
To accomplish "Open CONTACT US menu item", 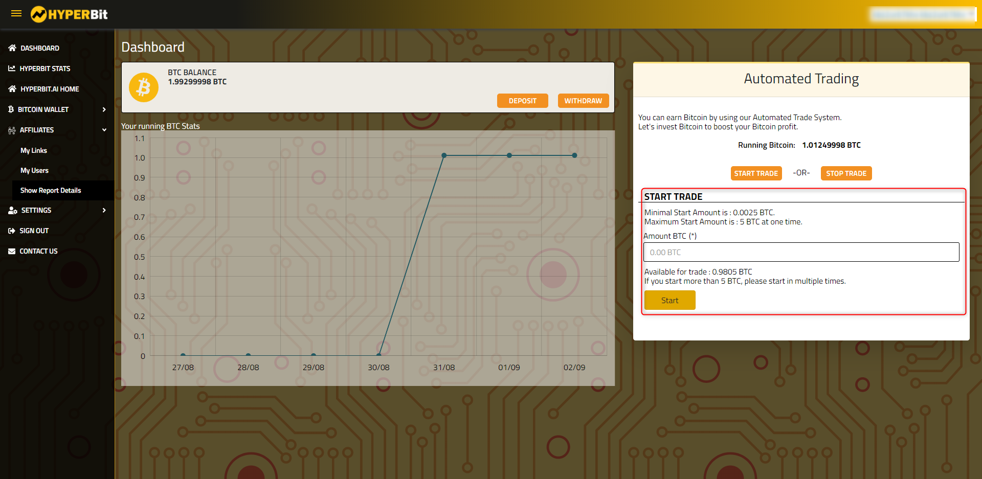I will point(38,251).
